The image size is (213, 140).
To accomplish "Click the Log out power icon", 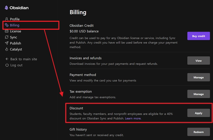I will [7, 65].
